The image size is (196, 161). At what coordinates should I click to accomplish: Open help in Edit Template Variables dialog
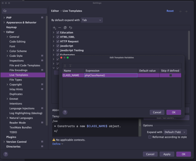[65, 112]
